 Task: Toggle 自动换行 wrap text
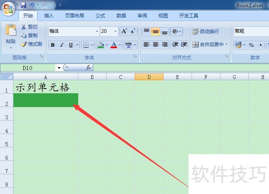pos(205,31)
